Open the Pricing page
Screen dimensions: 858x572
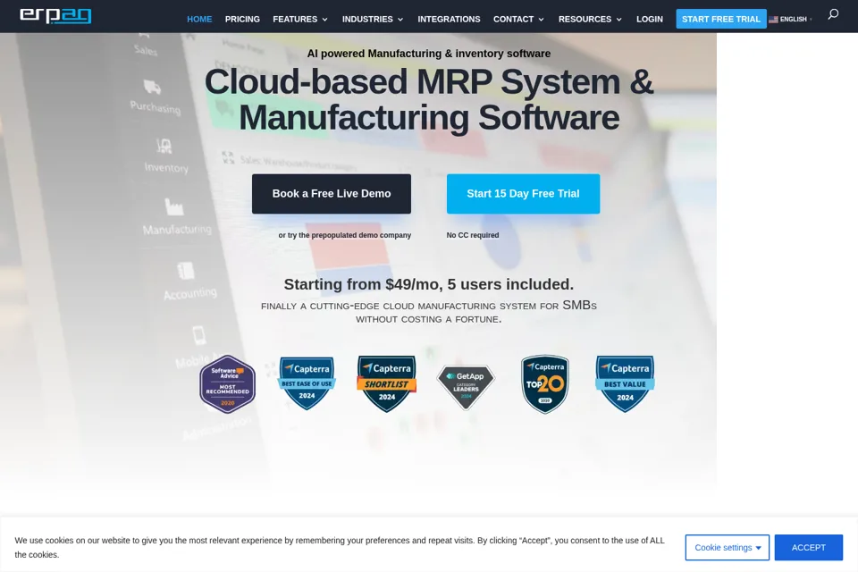242,19
